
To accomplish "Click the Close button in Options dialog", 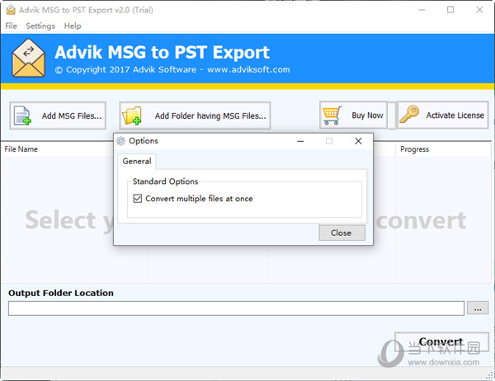I will [x=342, y=233].
